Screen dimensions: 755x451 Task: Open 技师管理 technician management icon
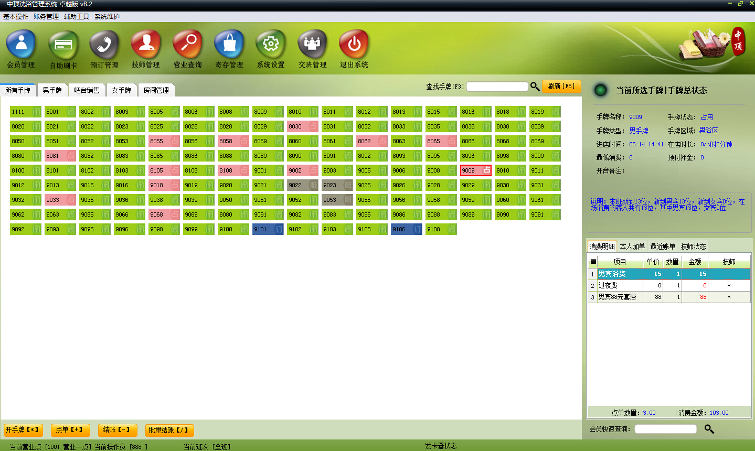(146, 45)
